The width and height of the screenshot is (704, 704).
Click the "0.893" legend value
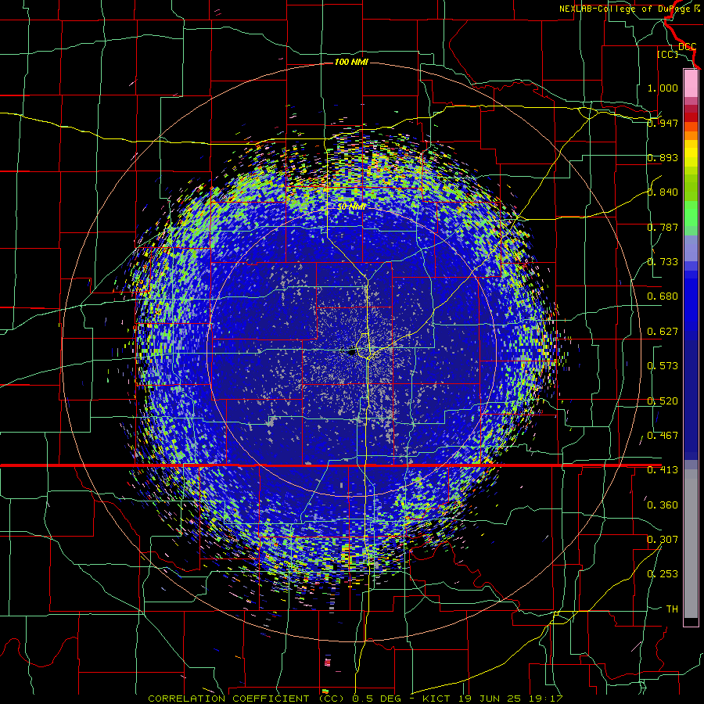point(663,157)
